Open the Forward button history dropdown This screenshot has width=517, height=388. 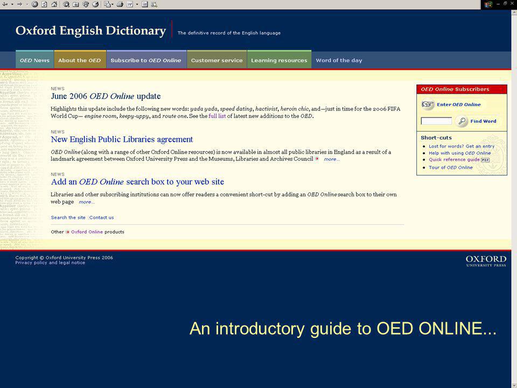pyautogui.click(x=27, y=4)
